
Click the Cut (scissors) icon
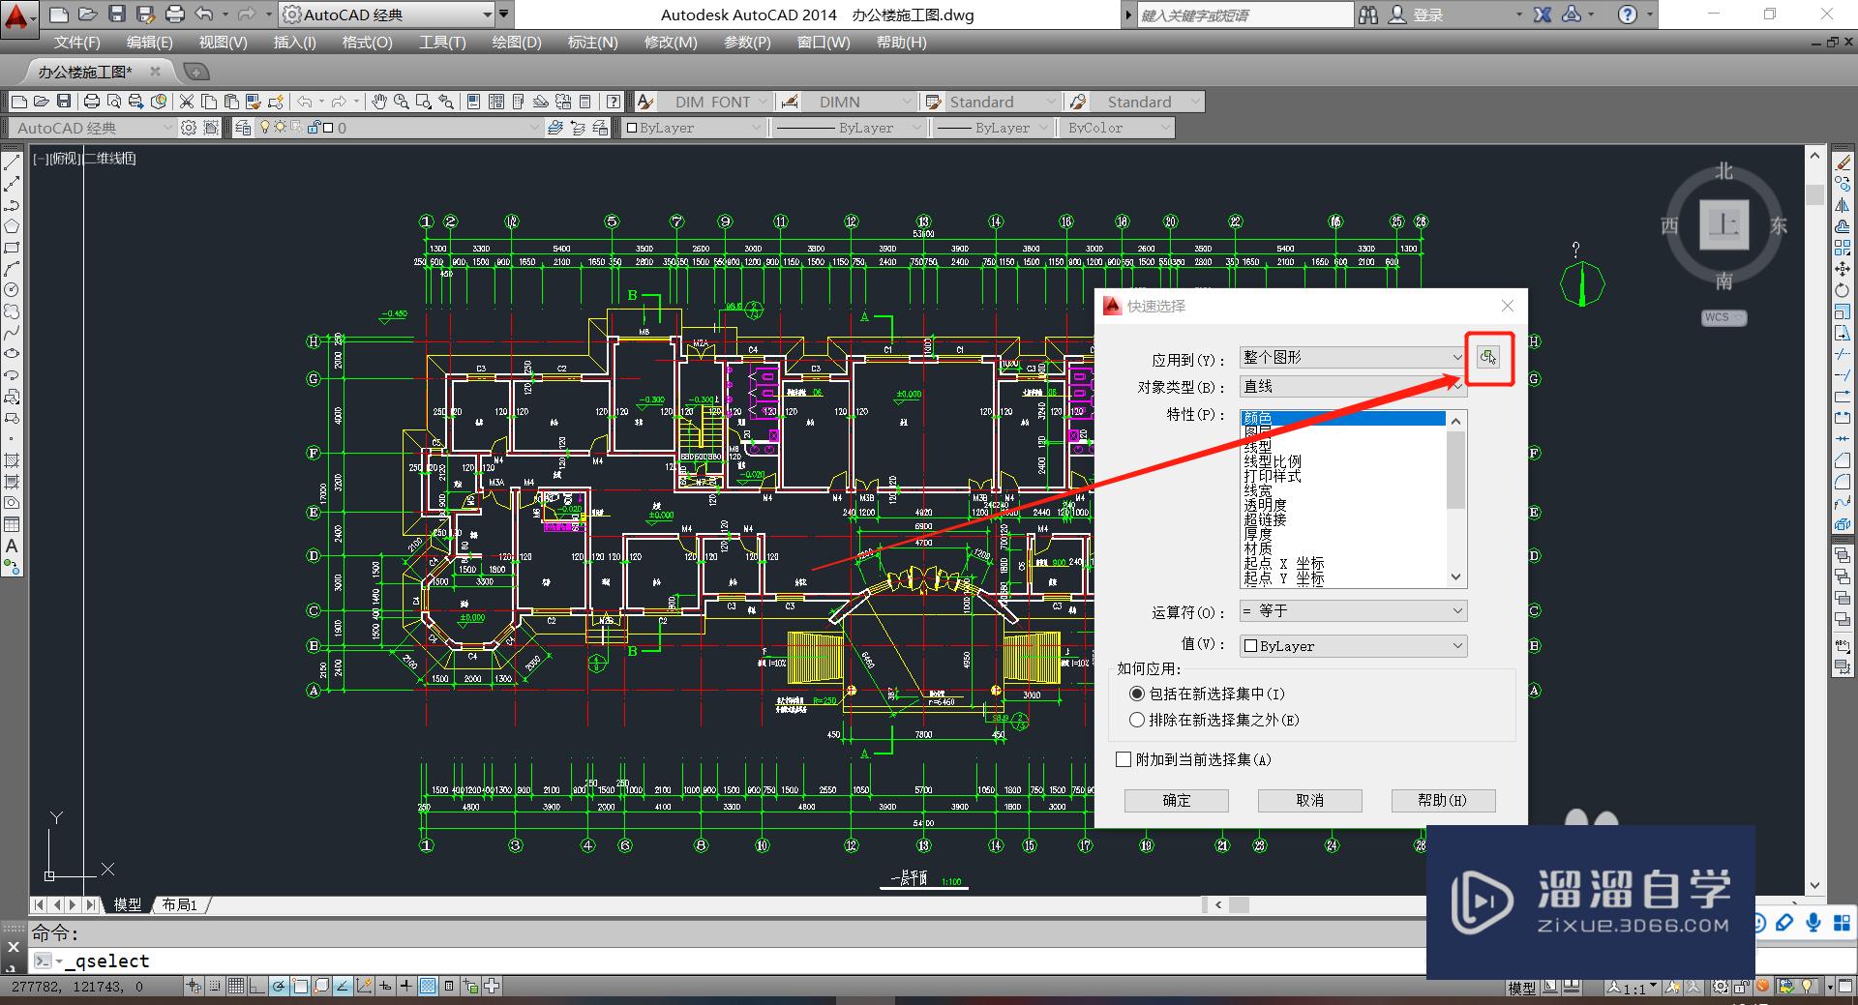(187, 102)
